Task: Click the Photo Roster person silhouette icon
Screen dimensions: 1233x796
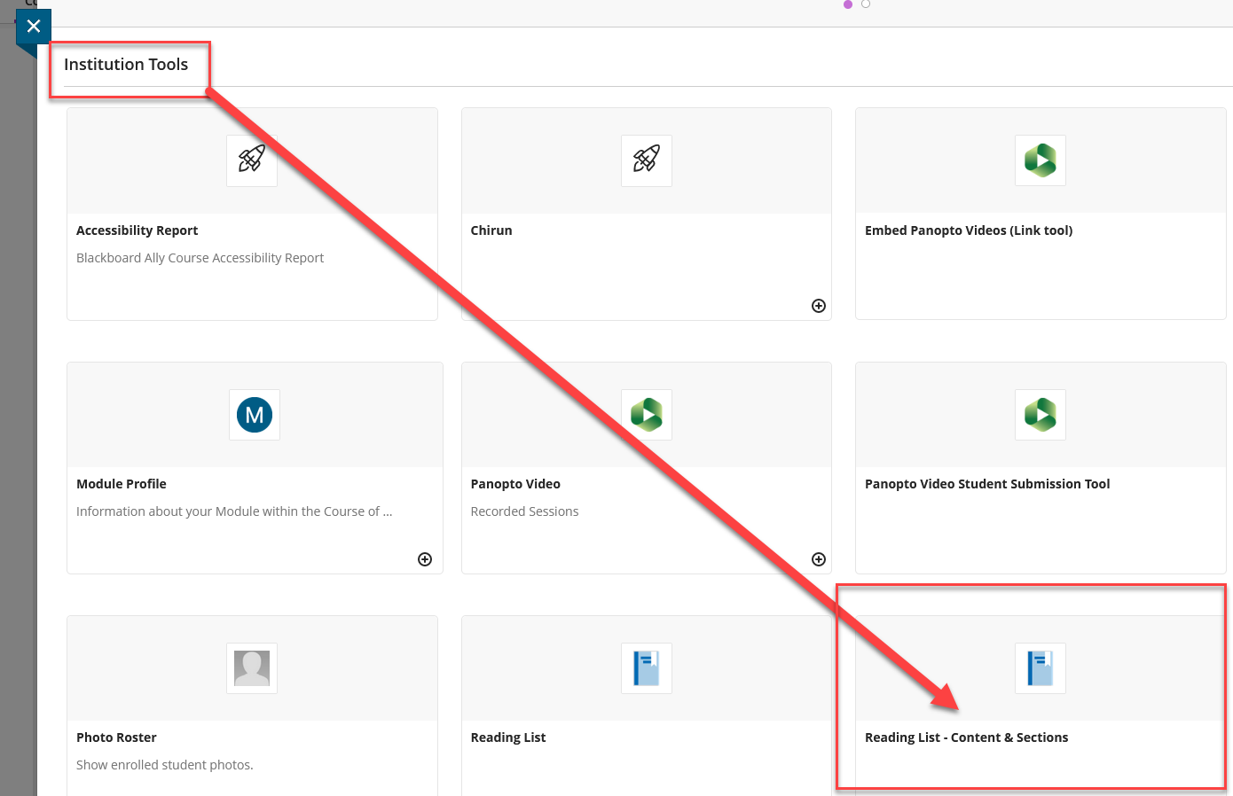Action: click(x=251, y=668)
